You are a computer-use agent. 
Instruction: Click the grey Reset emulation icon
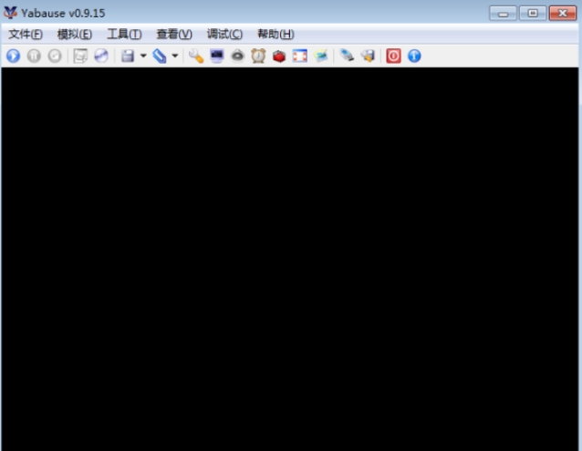coord(55,56)
